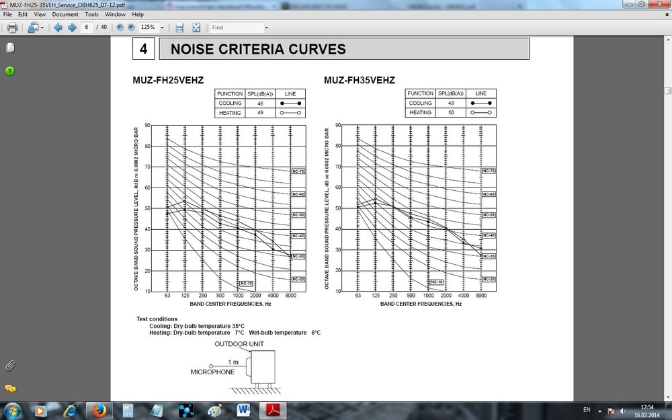Open the Edit menu
Image resolution: width=672 pixels, height=420 pixels.
(23, 14)
